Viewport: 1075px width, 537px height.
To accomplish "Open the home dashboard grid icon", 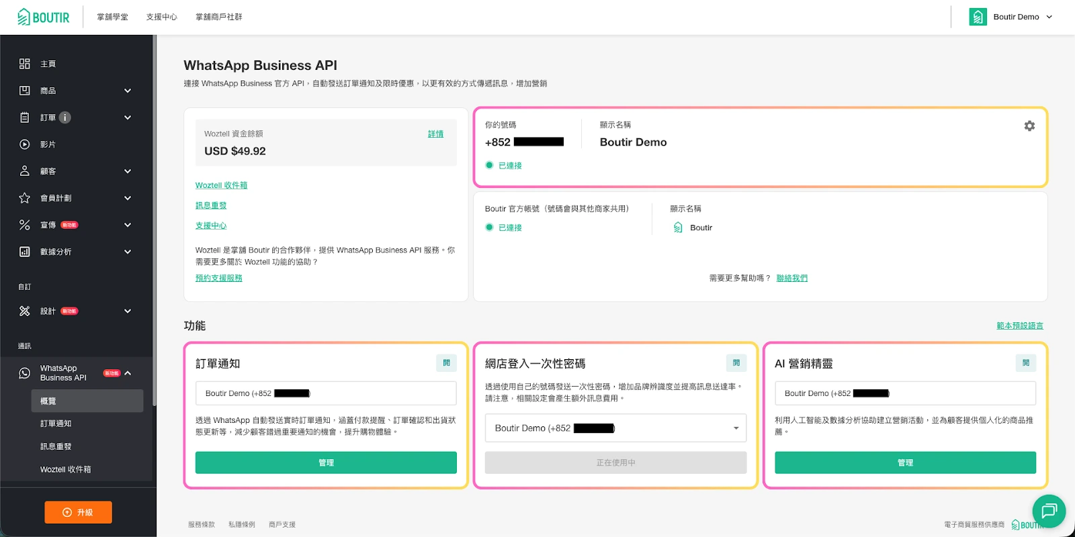I will (25, 64).
